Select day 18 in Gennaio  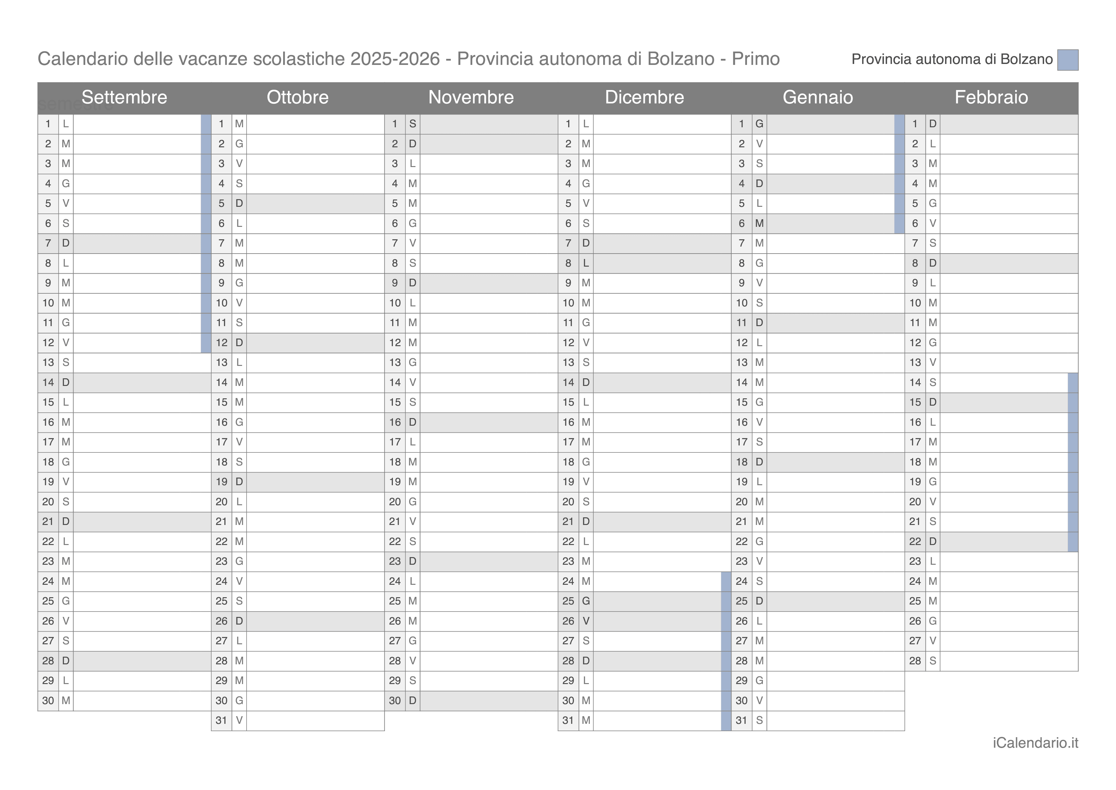point(742,463)
